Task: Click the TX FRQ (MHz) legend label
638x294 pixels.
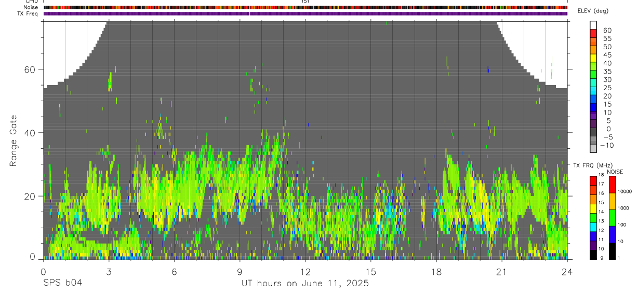Action: click(594, 165)
